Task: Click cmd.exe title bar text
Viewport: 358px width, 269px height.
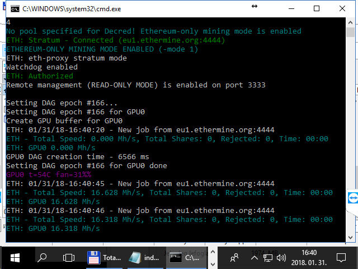Action: (72, 9)
